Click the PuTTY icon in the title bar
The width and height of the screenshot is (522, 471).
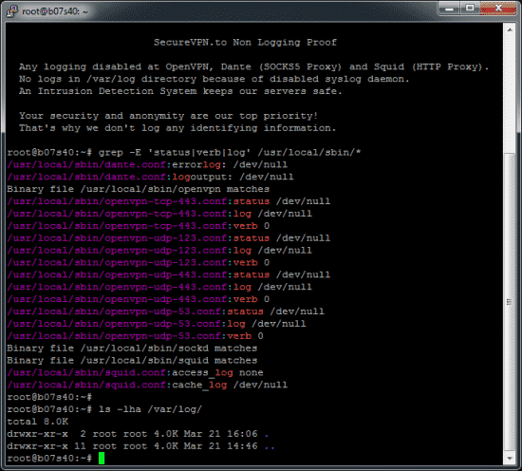pos(11,11)
